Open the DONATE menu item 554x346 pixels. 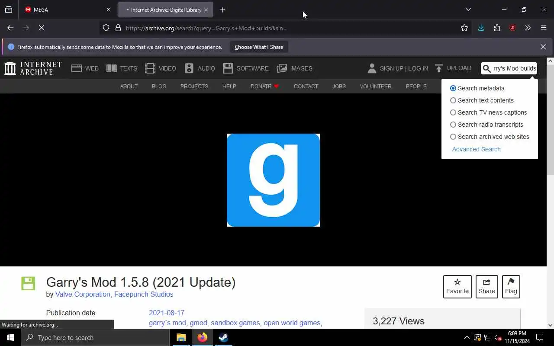pyautogui.click(x=264, y=86)
